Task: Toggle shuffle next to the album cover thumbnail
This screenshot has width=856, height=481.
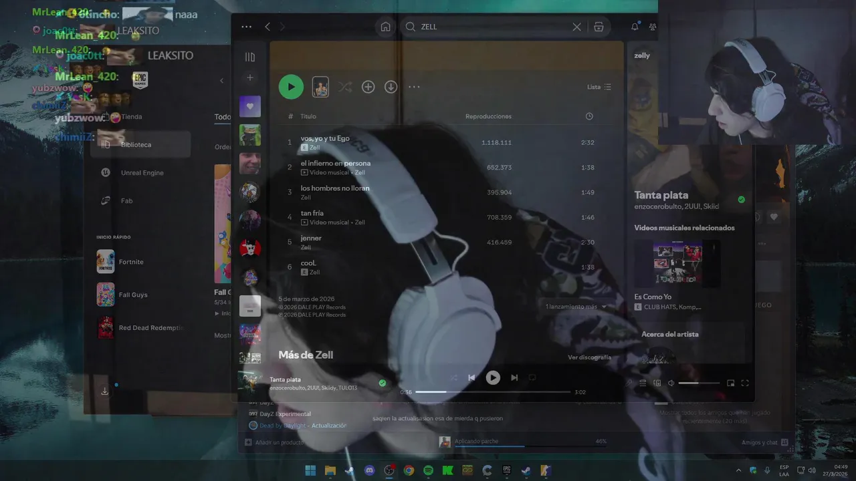Action: [344, 87]
